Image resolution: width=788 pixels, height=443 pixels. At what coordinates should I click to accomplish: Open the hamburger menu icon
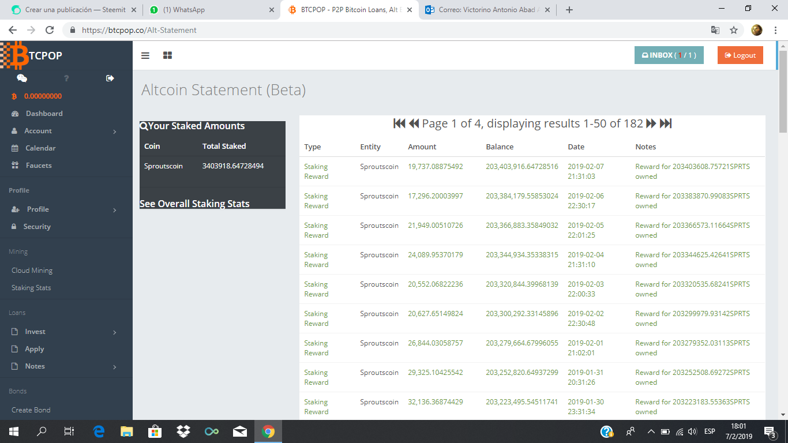145,55
